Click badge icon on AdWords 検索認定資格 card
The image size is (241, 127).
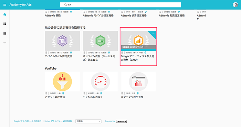(x=146, y=12)
